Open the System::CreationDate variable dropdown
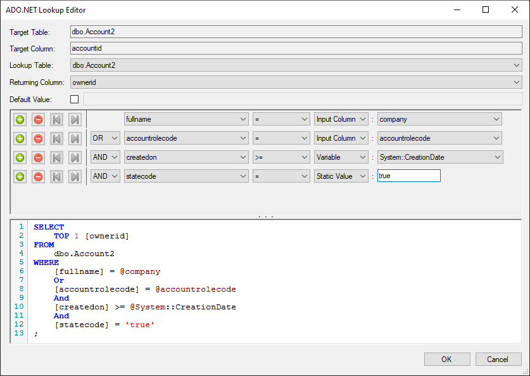 [440, 157]
